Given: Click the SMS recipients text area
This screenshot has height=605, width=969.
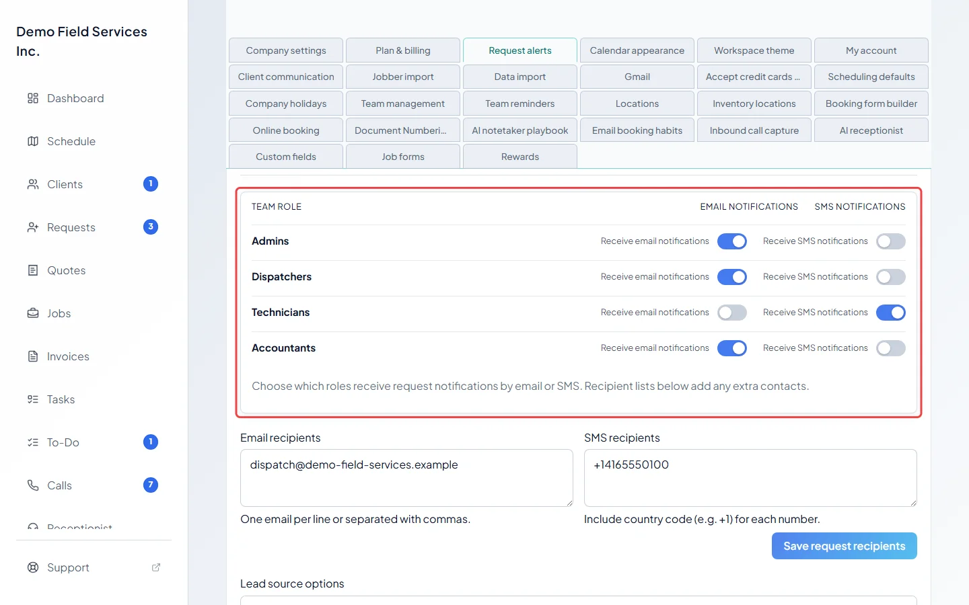Looking at the screenshot, I should 750,478.
